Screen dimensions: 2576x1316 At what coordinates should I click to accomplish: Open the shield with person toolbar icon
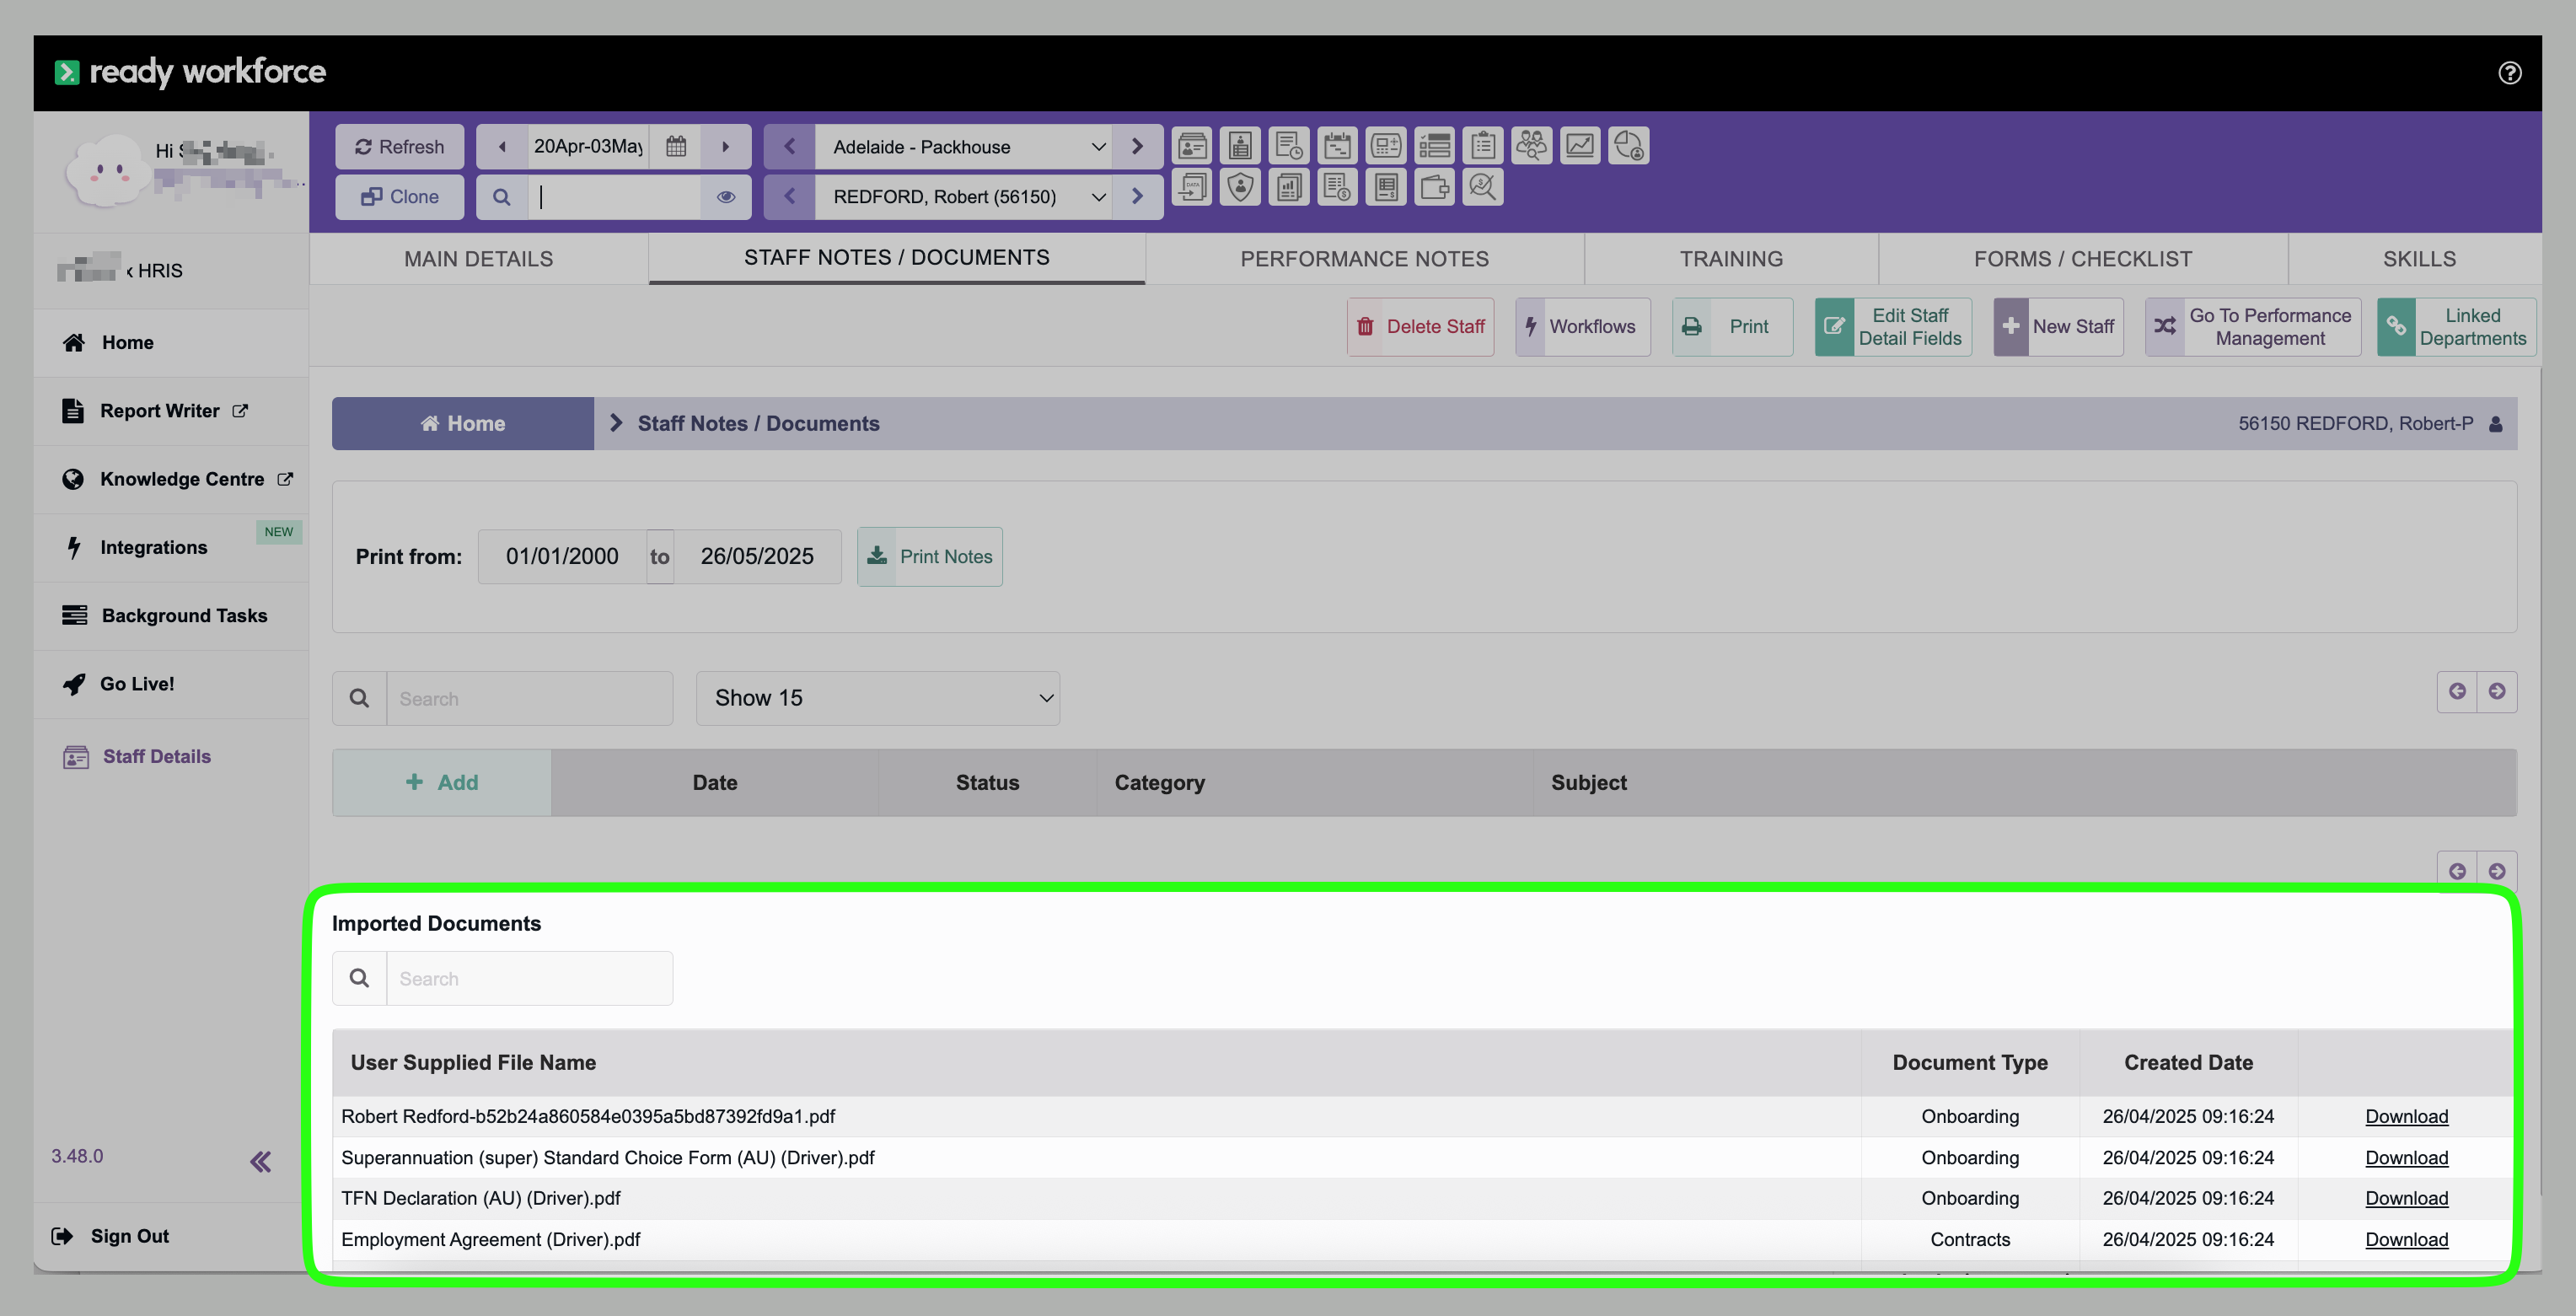click(x=1240, y=187)
